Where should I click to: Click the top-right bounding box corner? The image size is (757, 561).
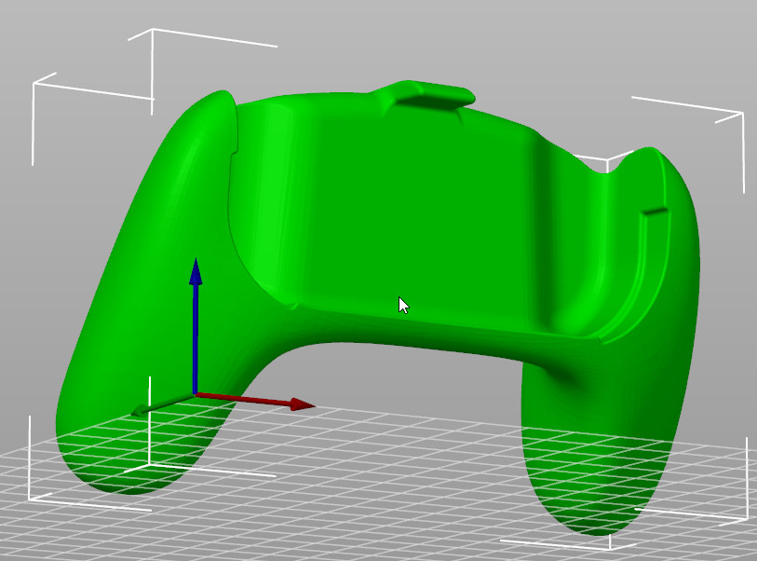point(742,113)
